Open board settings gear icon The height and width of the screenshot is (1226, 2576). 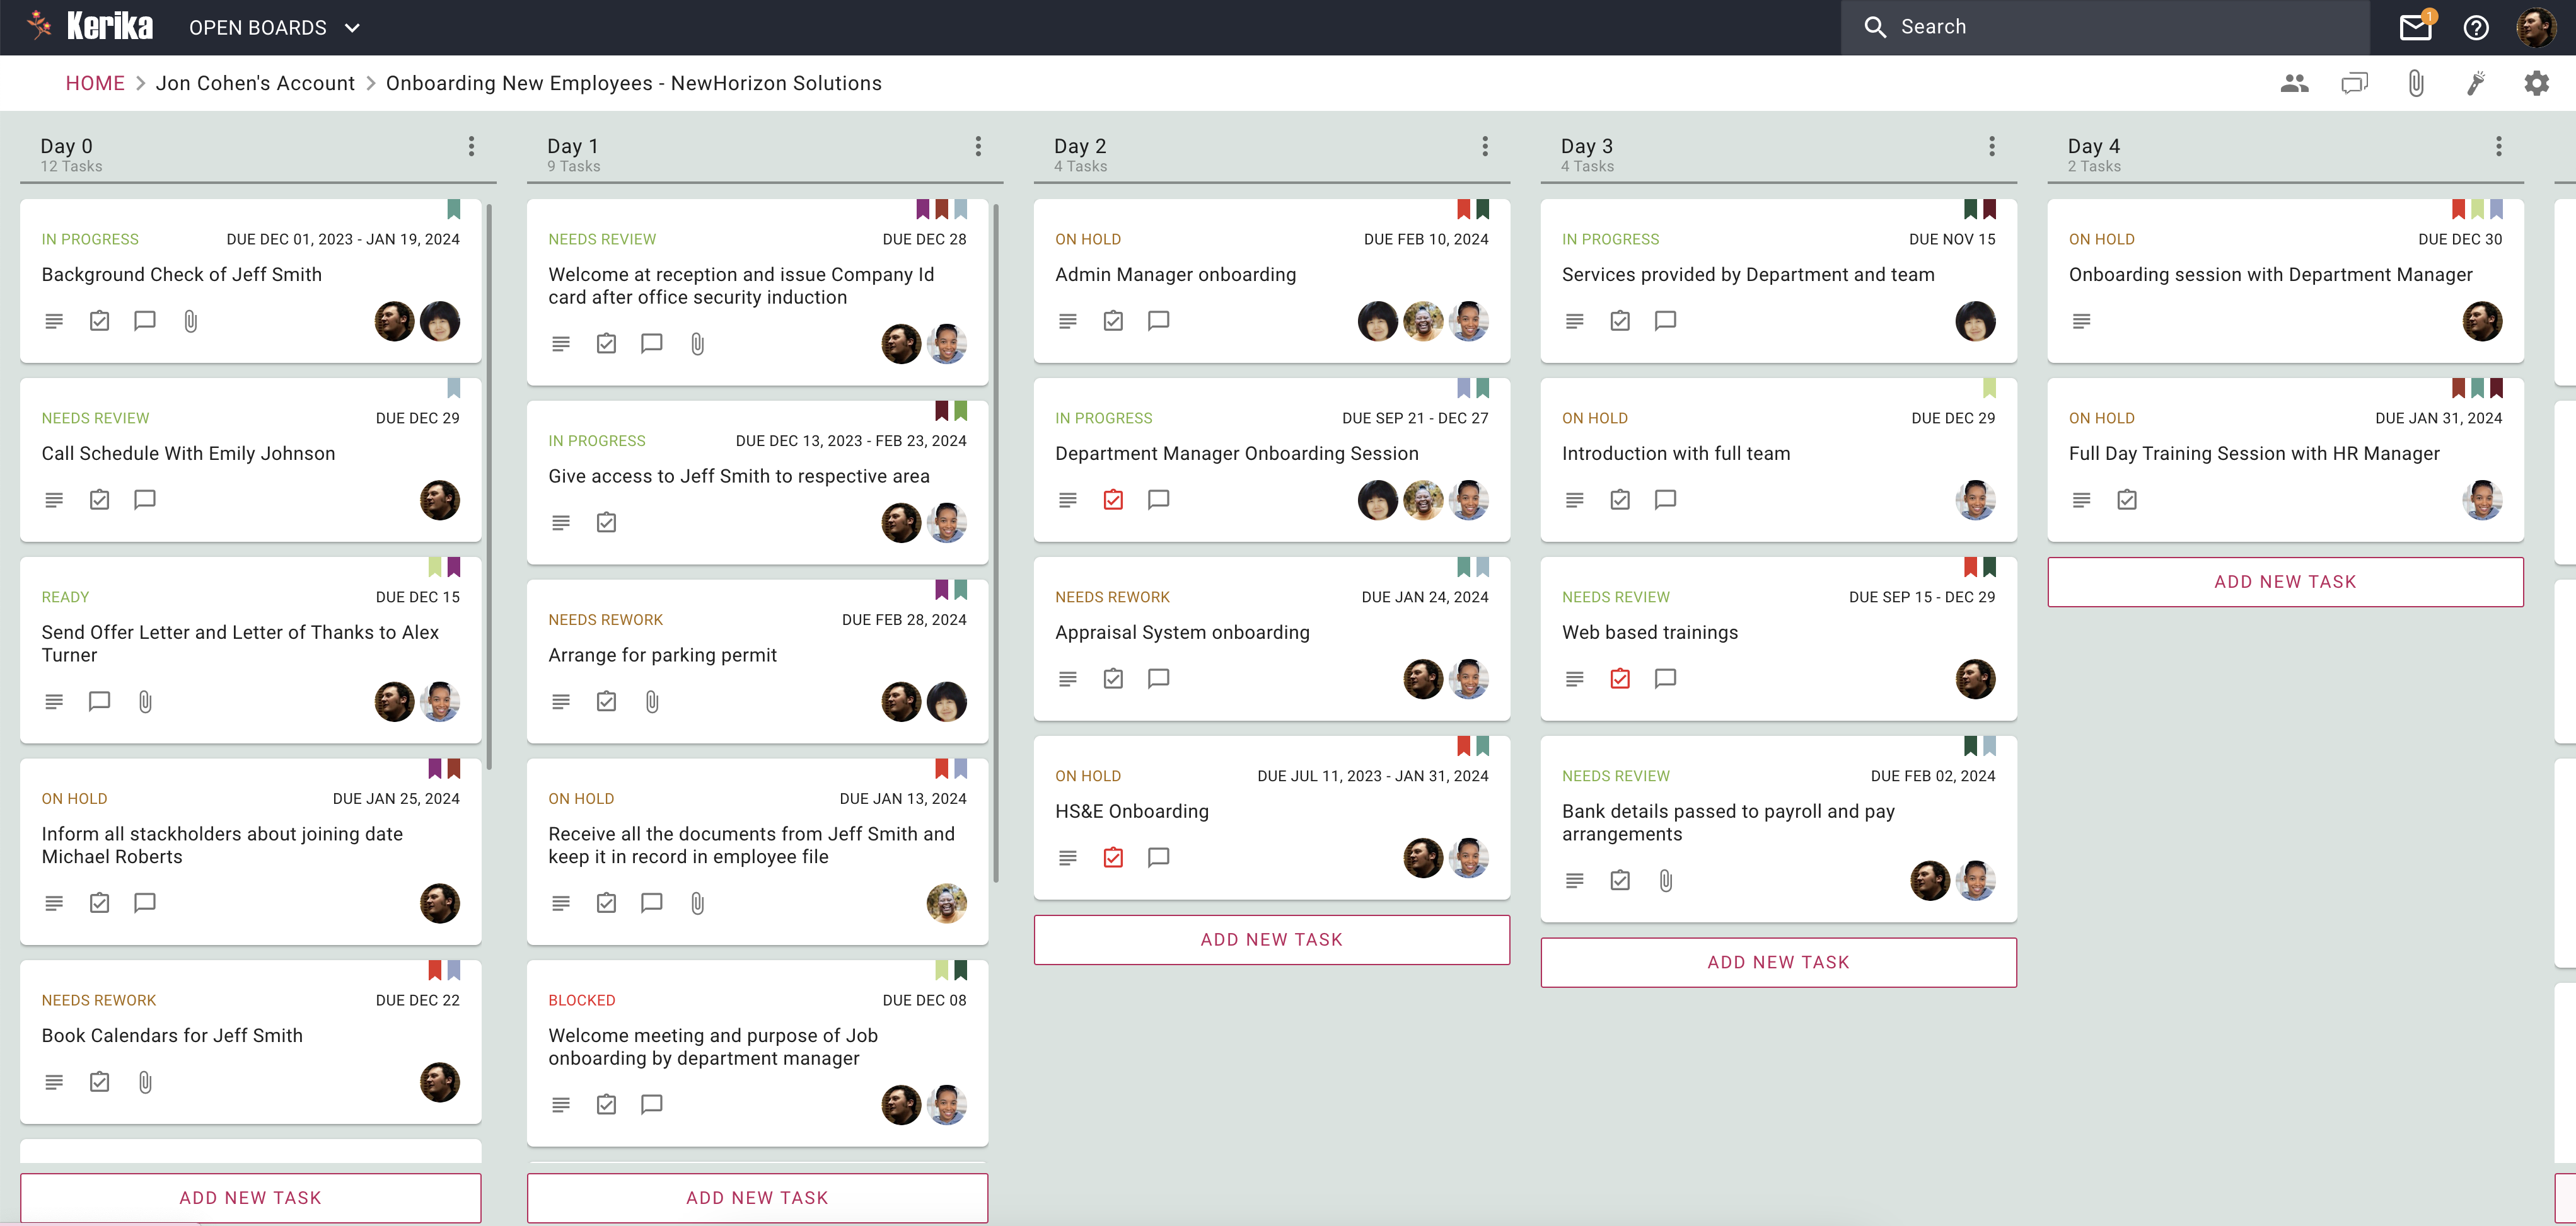[x=2536, y=84]
